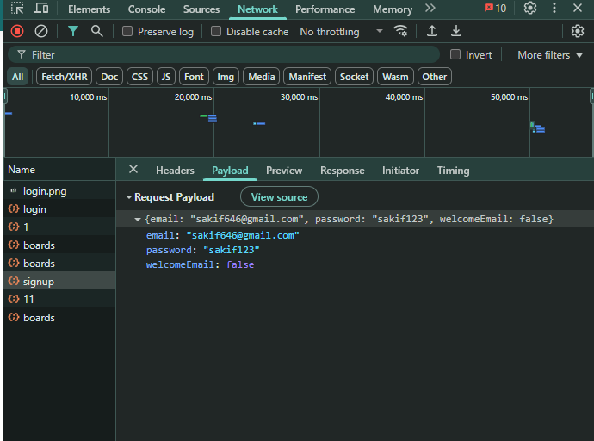Switch to the Console panel tab
This screenshot has height=441, width=594.
click(x=146, y=9)
